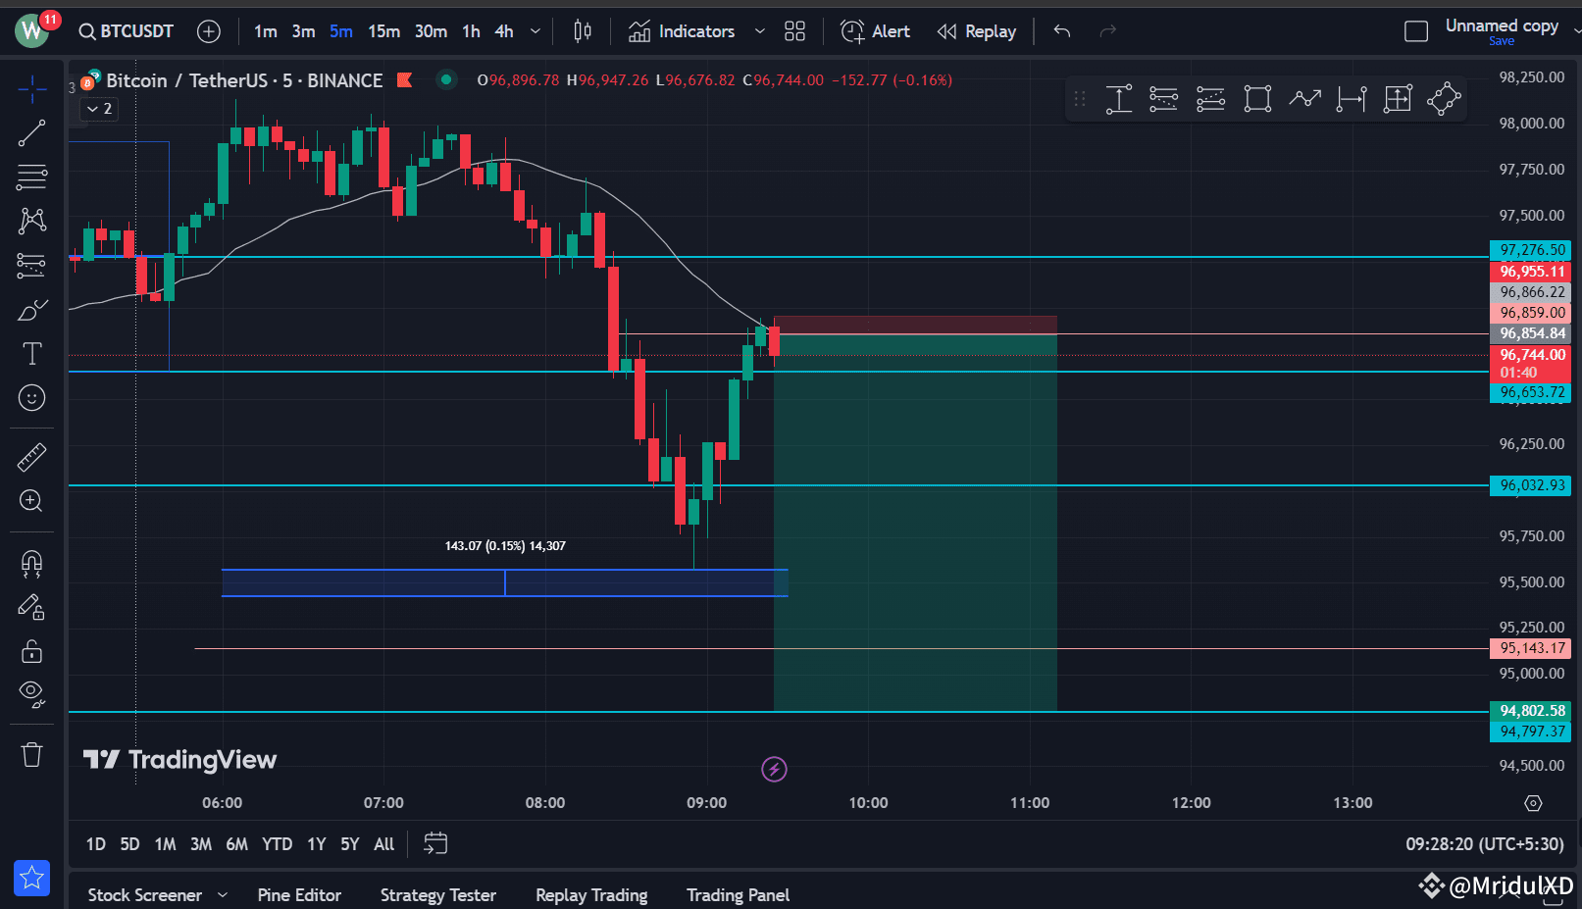This screenshot has width=1582, height=909.
Task: Select the horizontal date range tool
Action: click(1352, 99)
